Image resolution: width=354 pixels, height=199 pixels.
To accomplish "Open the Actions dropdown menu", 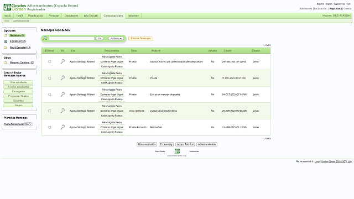I will pos(116,38).
